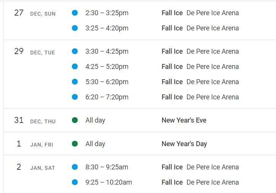Select the blue dot for 8:30 – 9:25am
The width and height of the screenshot is (276, 193).
[x=75, y=167]
